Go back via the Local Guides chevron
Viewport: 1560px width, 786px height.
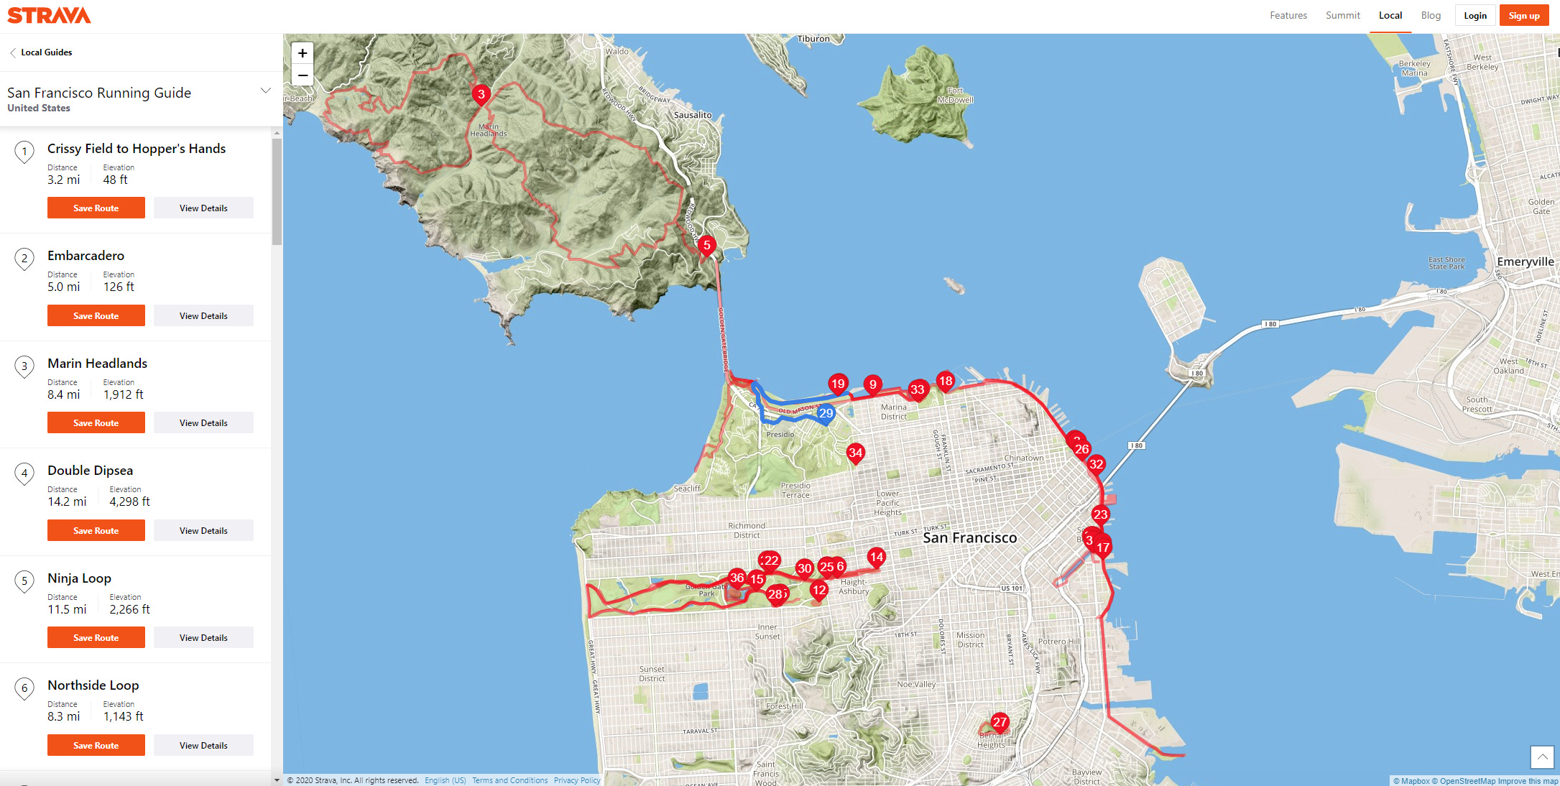click(13, 52)
